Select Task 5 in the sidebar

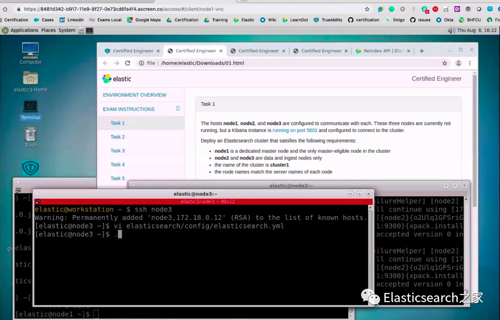pos(117,178)
